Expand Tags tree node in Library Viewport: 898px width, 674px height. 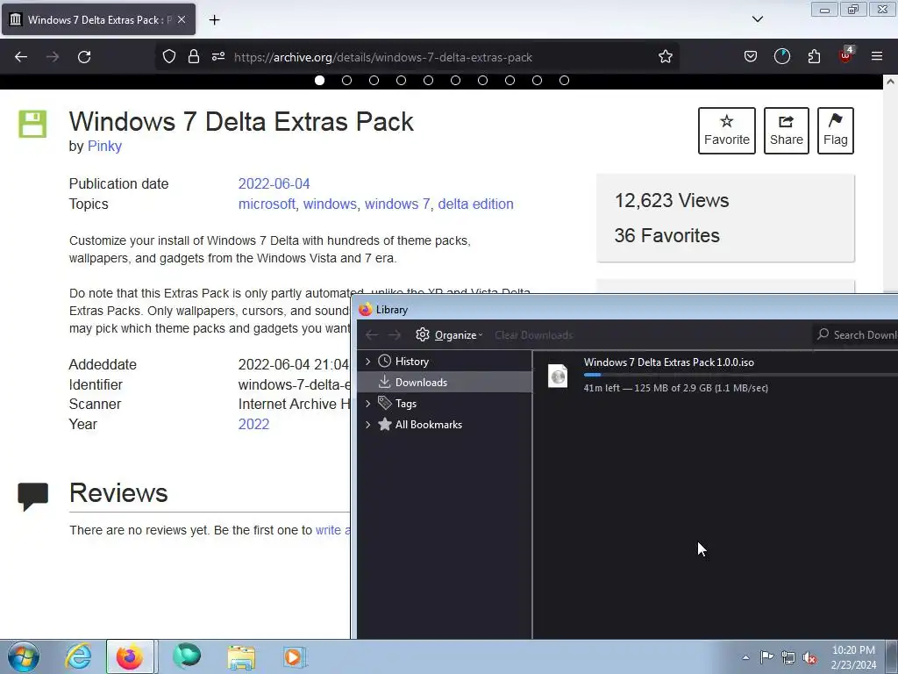(x=367, y=404)
